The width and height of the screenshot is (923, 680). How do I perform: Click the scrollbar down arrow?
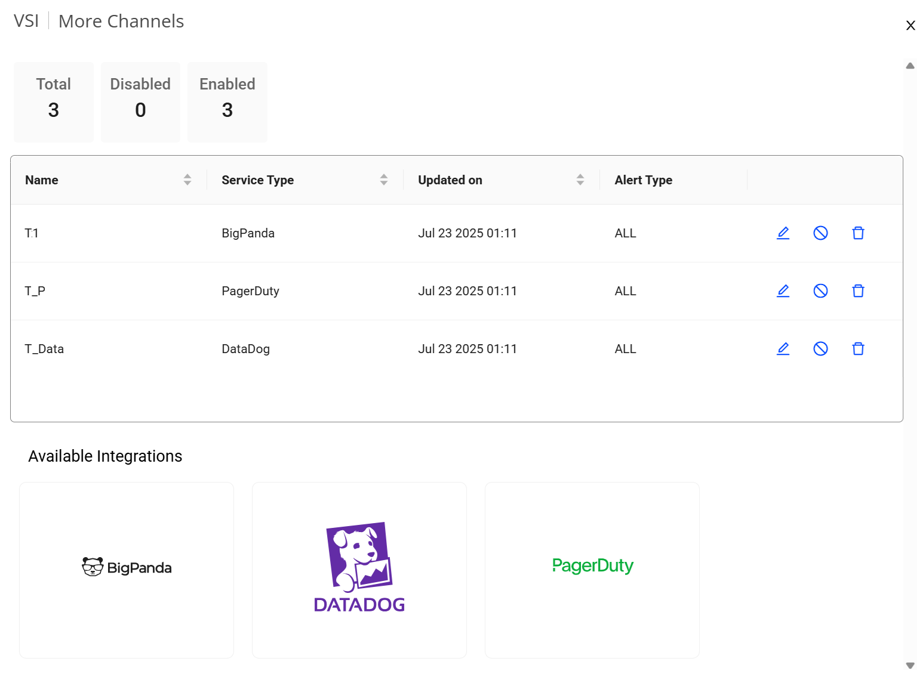pyautogui.click(x=910, y=665)
